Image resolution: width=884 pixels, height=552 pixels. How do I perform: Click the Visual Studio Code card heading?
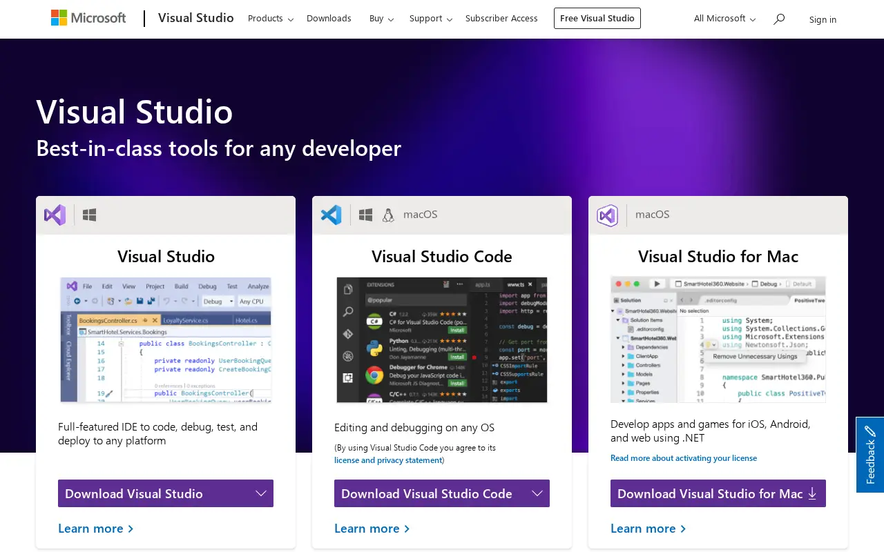tap(442, 257)
